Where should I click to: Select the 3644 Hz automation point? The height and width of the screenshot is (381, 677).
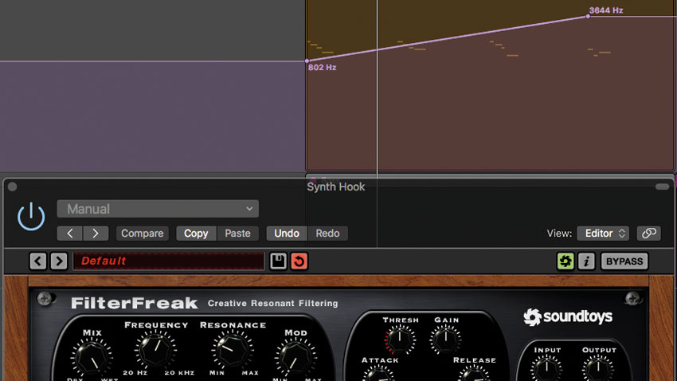[588, 17]
